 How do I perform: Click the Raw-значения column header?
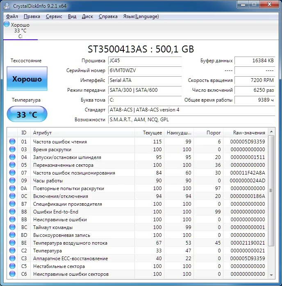point(245,133)
